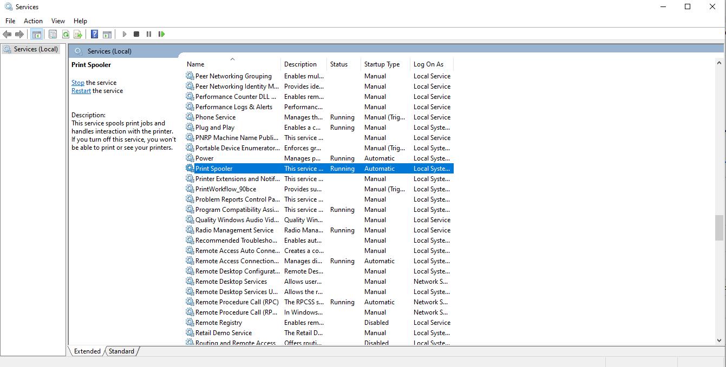Screen dimensions: 726x367
Task: Click the gear icon beside Plug and Play
Action: (x=190, y=128)
